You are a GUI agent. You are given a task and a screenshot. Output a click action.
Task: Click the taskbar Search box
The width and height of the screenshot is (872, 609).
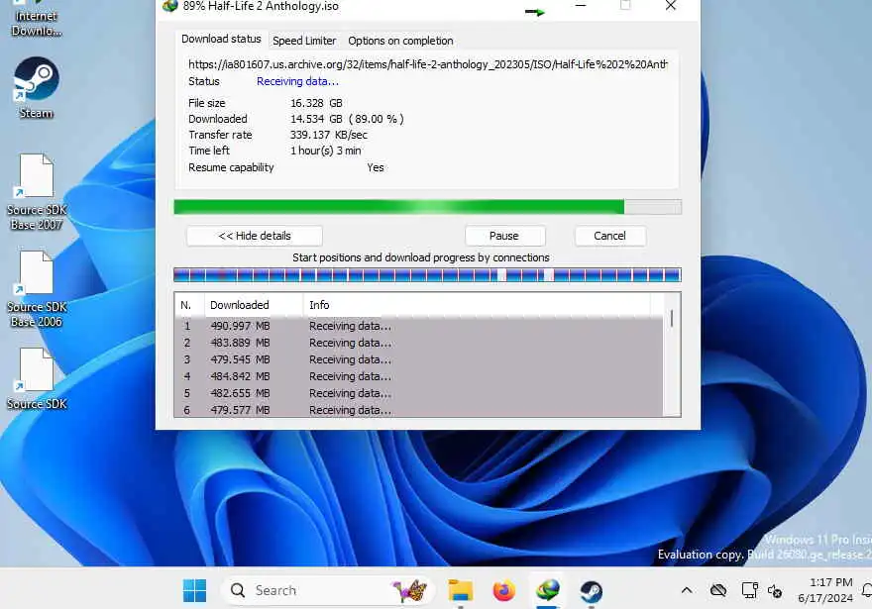click(327, 590)
